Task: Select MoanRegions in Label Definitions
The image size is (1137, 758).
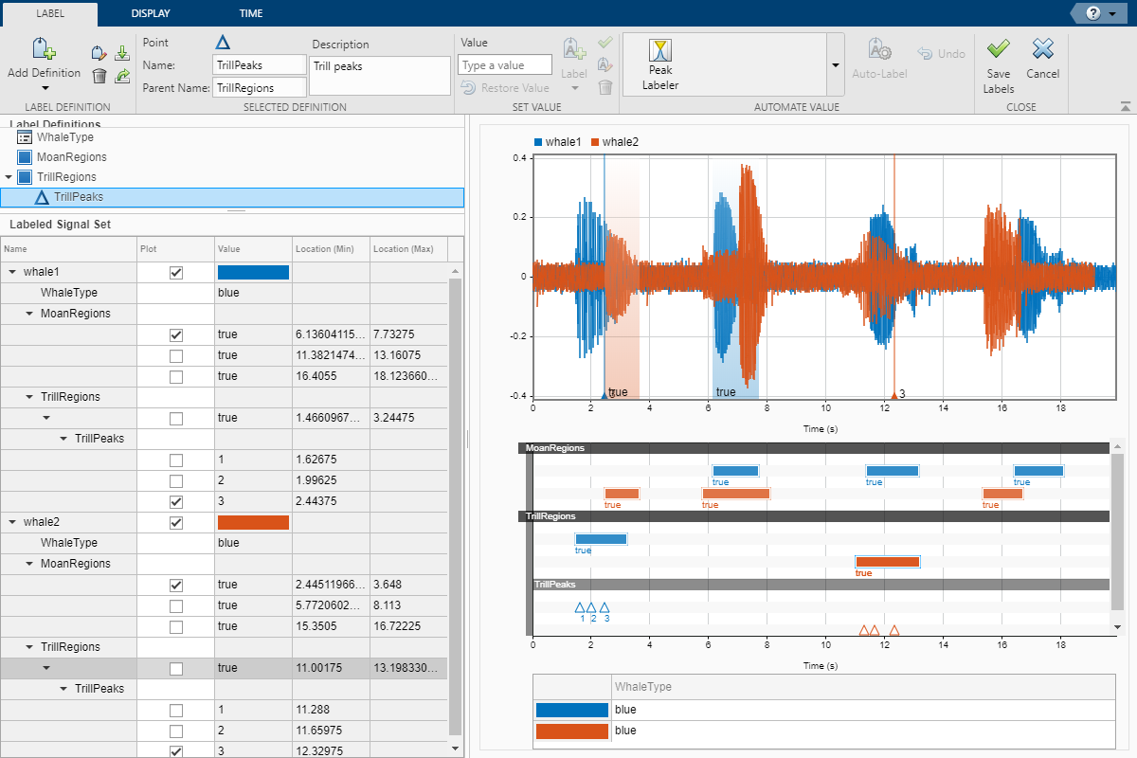Action: [x=71, y=157]
